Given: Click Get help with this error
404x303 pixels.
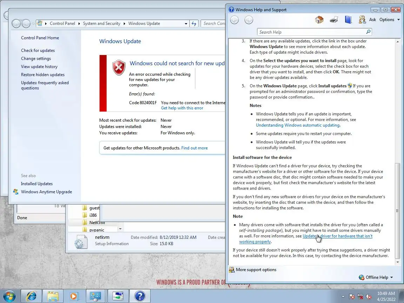Looking at the screenshot, I should click(x=182, y=108).
